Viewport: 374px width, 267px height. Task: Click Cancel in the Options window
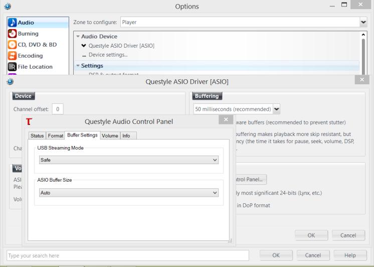point(313,255)
